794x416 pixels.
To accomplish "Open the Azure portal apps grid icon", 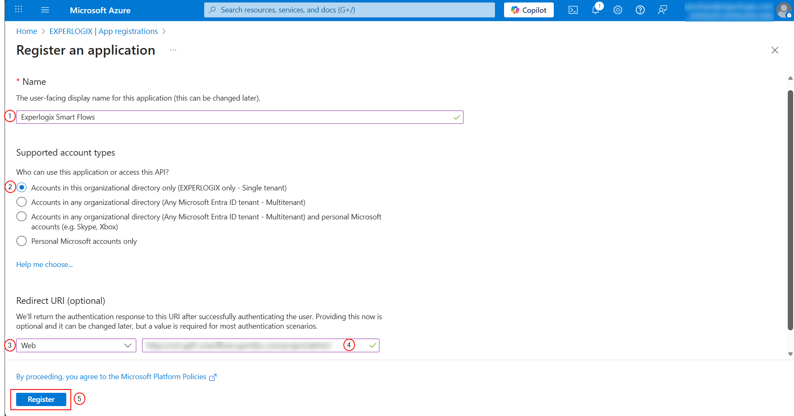I will click(x=19, y=10).
